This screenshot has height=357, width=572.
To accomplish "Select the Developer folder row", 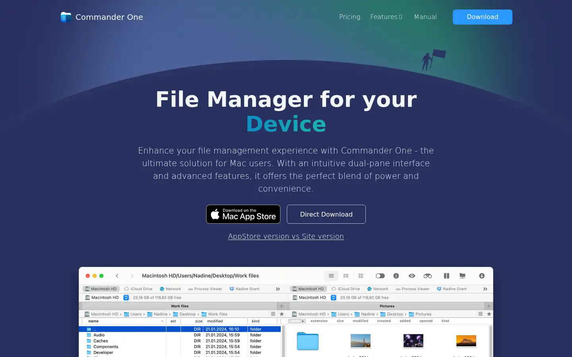I will click(180, 352).
